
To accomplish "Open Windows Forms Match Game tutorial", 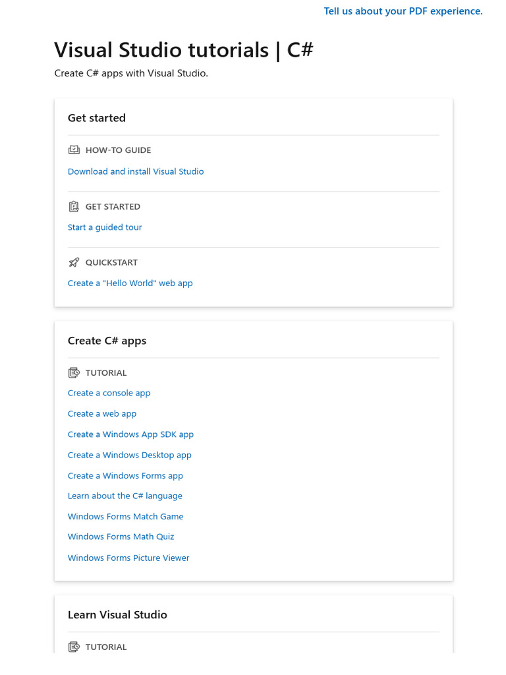I will pyautogui.click(x=126, y=517).
